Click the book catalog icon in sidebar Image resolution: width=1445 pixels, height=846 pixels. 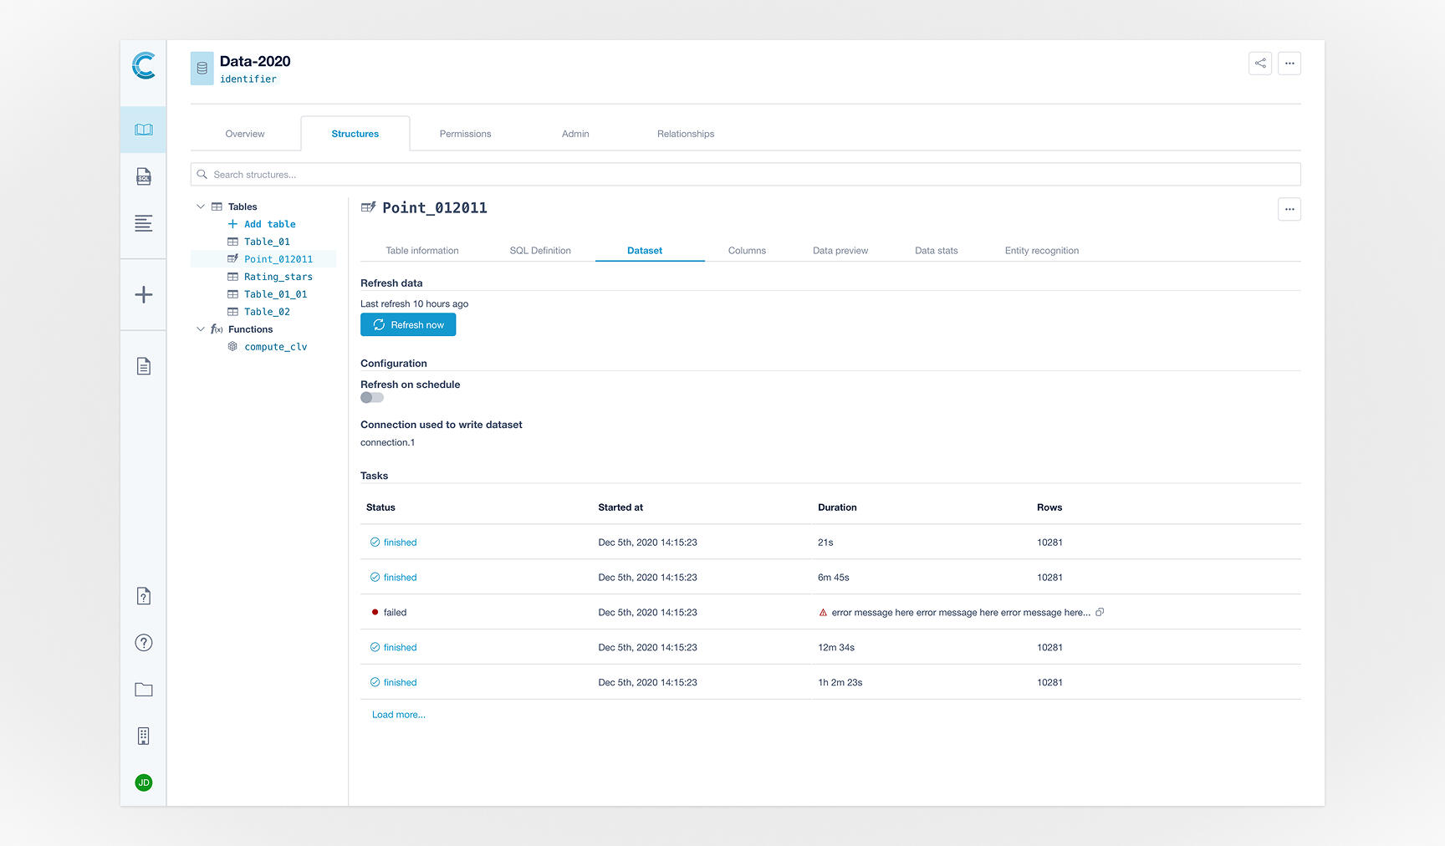click(144, 130)
